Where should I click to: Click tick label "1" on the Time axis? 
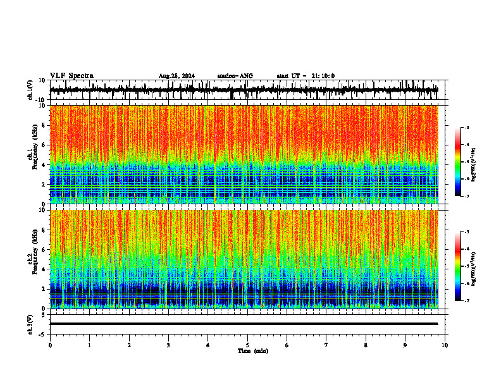(89, 345)
